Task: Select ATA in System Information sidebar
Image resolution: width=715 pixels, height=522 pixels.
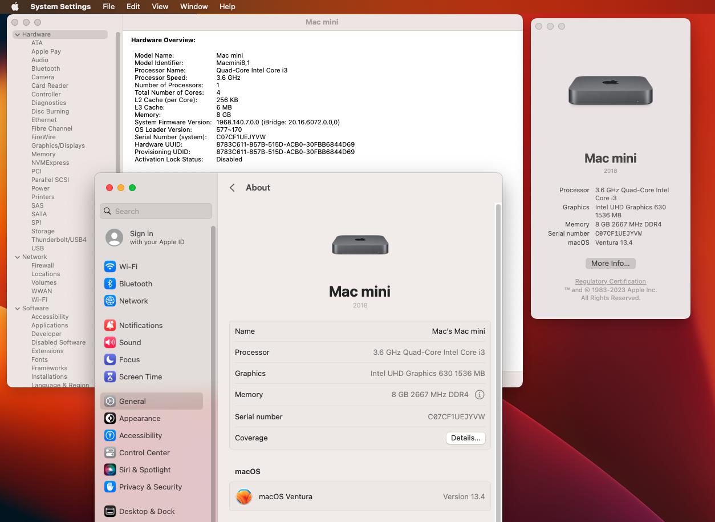Action: [x=37, y=43]
